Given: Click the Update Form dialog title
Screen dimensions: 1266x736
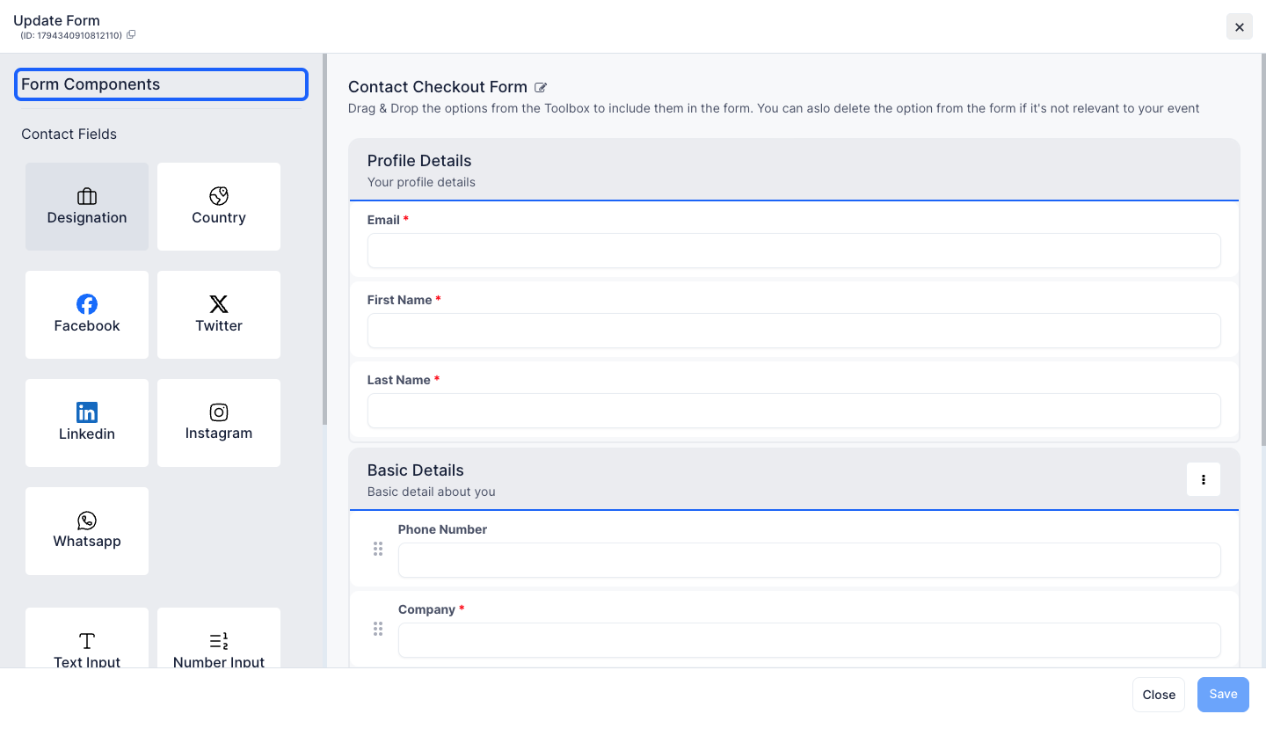Looking at the screenshot, I should tap(56, 20).
